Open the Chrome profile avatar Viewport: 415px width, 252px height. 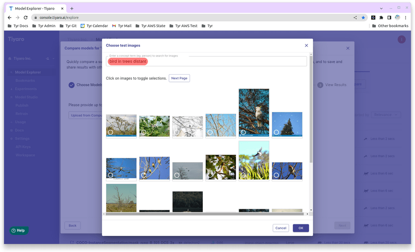pyautogui.click(x=397, y=18)
